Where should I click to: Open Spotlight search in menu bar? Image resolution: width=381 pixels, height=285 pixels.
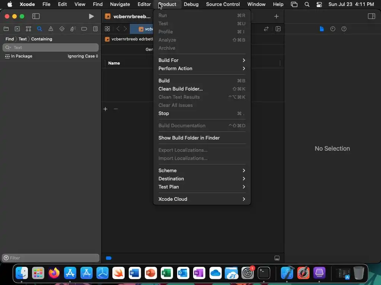click(x=307, y=4)
